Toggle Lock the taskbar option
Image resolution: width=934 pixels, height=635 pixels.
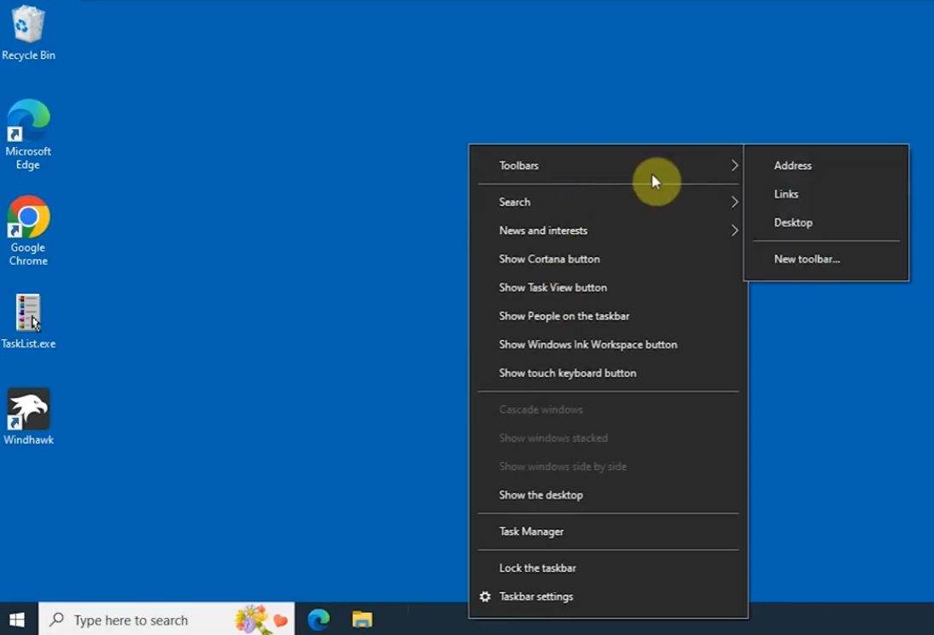pyautogui.click(x=537, y=567)
